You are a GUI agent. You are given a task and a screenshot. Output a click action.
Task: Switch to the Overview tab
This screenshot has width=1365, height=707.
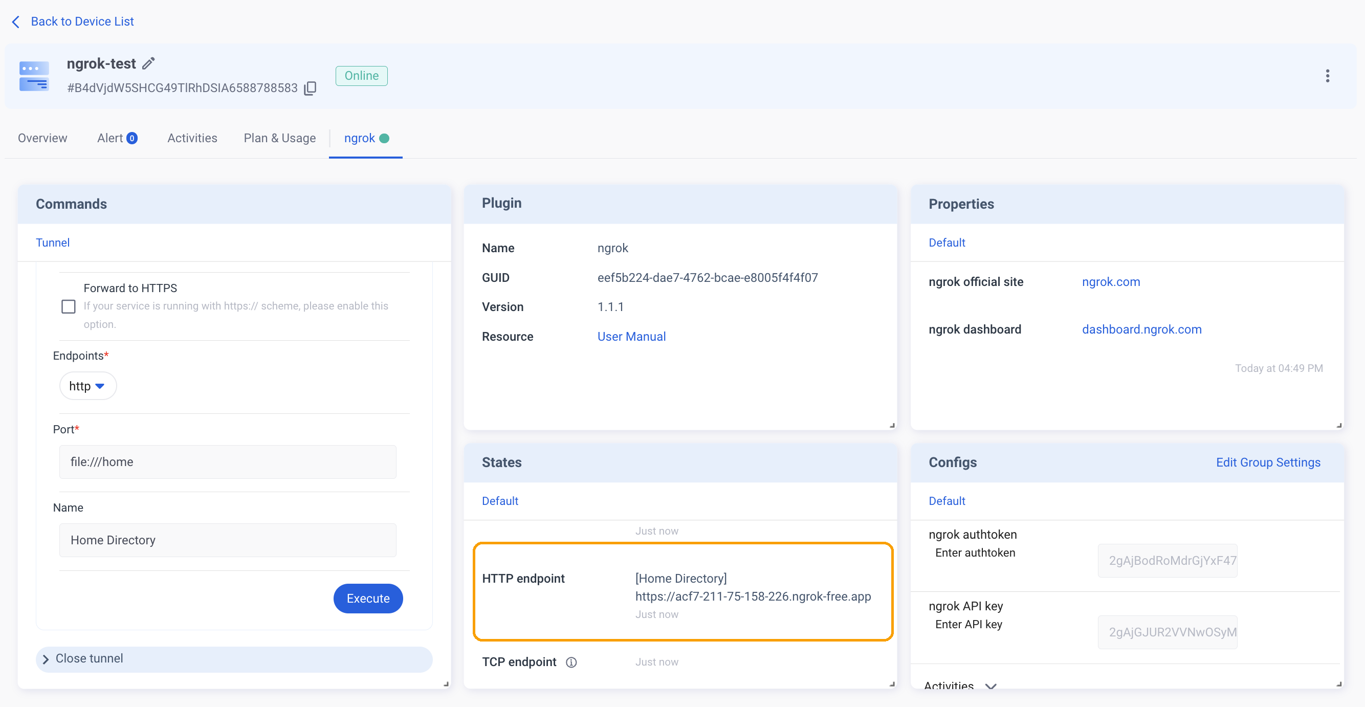point(42,138)
